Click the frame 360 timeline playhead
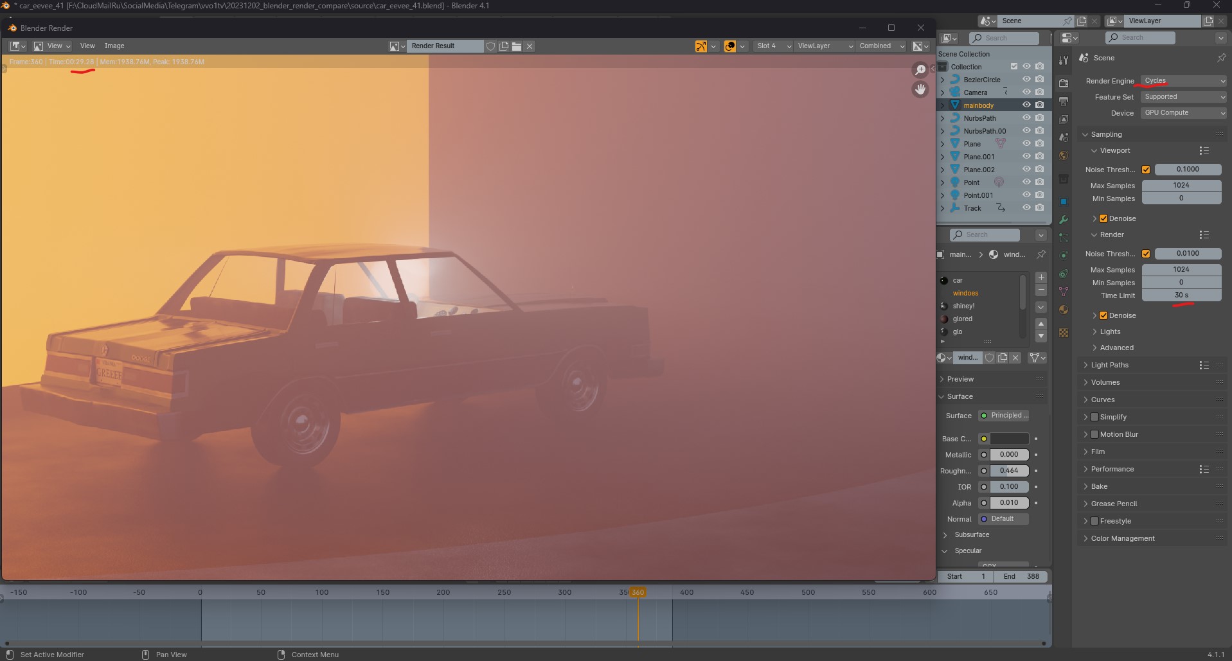 point(638,592)
